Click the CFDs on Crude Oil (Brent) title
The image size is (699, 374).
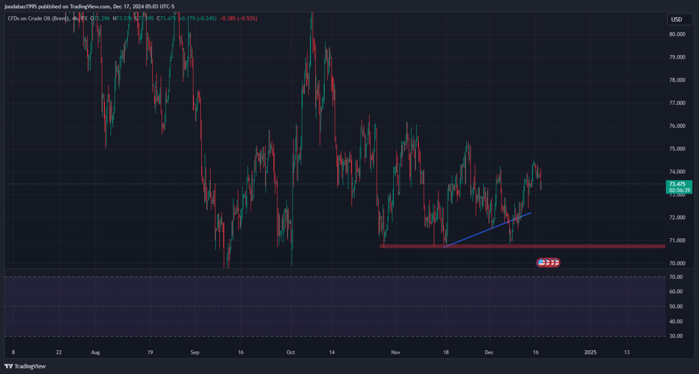tap(38, 19)
